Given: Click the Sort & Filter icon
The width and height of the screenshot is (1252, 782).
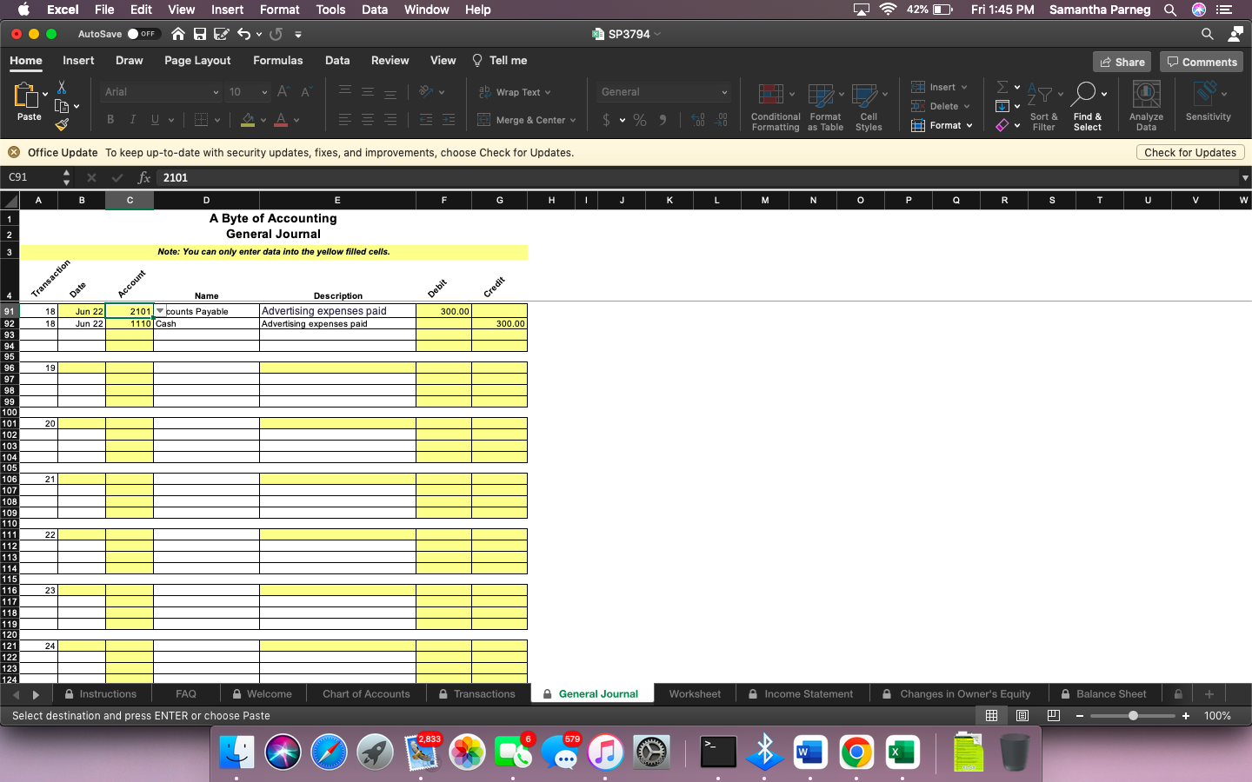Looking at the screenshot, I should click(x=1043, y=106).
